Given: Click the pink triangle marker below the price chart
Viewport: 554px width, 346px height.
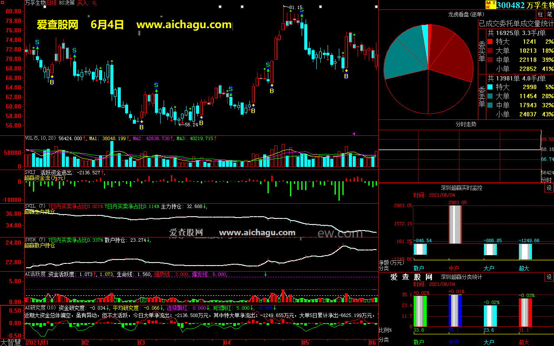Looking at the screenshot, I should click(354, 134).
